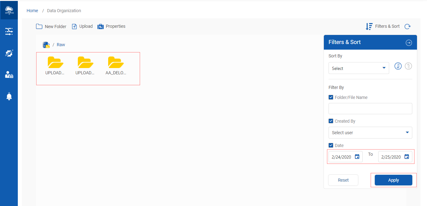Uncheck Date filter checkbox
Viewport: 427px width, 206px height.
click(x=331, y=145)
